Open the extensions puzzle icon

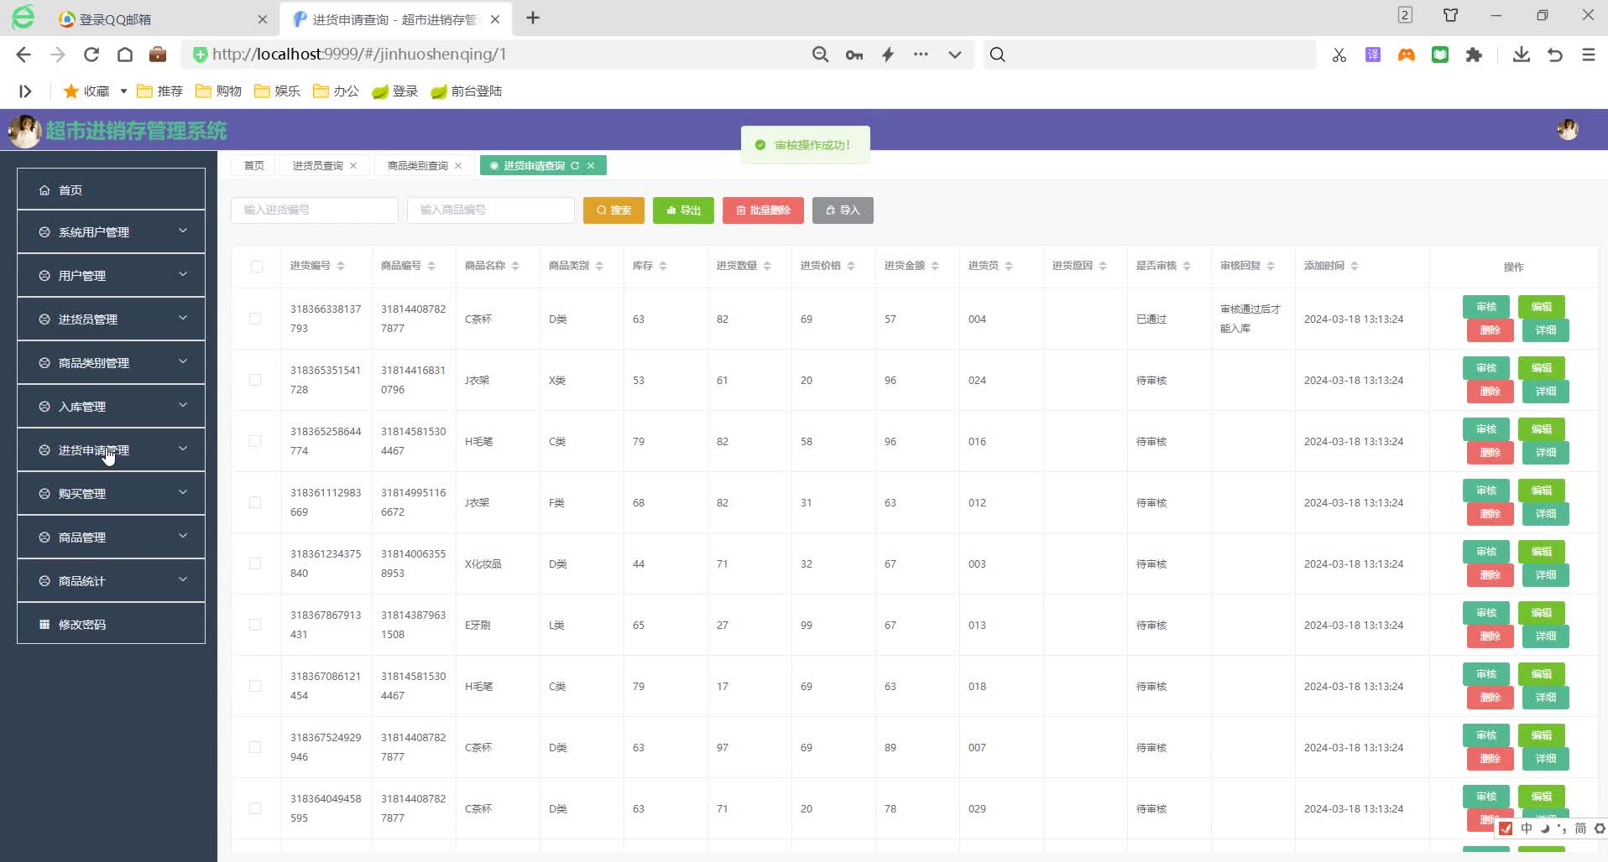[x=1474, y=55]
